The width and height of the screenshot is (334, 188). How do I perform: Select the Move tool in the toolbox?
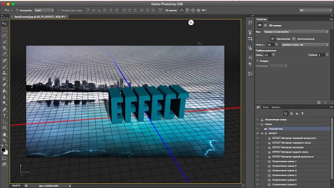coord(4,23)
